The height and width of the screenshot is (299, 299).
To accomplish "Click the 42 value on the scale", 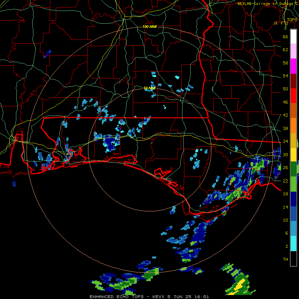I will (285, 115).
